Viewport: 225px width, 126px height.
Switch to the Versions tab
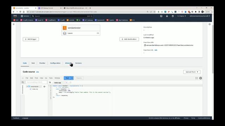click(78, 63)
